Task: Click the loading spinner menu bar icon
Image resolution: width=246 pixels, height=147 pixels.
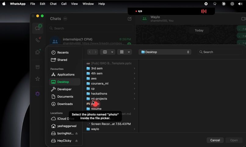Action: [215, 4]
